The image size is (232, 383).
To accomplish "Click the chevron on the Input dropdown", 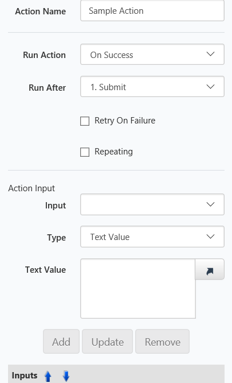I will 210,204.
